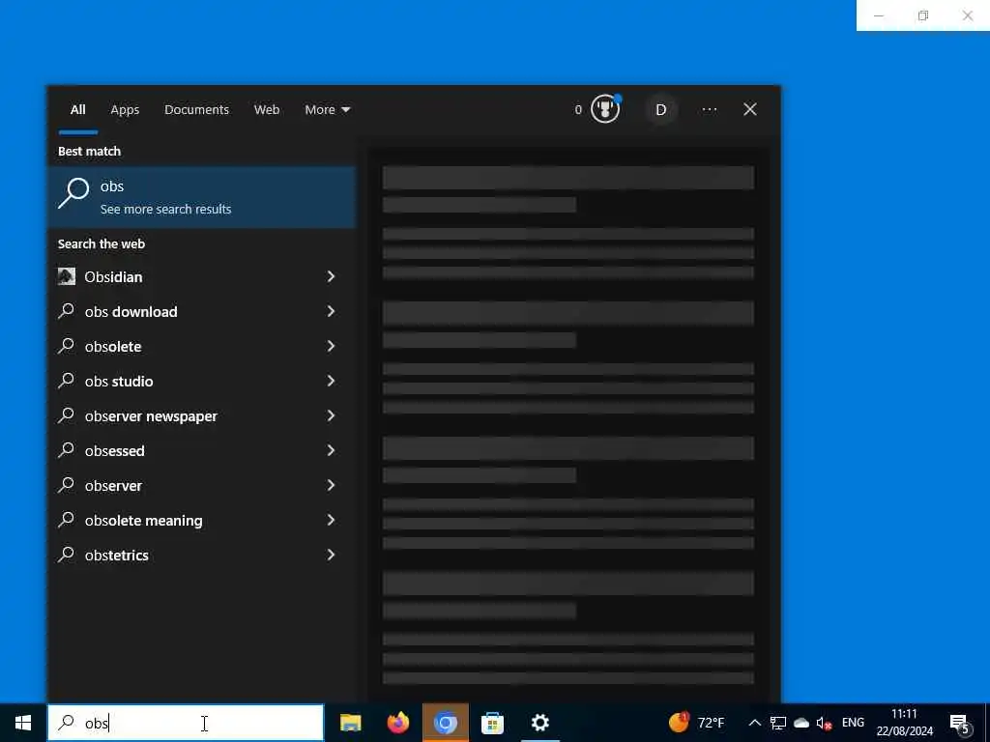Image resolution: width=990 pixels, height=742 pixels.
Task: Click magnifier icon beside obs best match
Action: click(x=73, y=192)
